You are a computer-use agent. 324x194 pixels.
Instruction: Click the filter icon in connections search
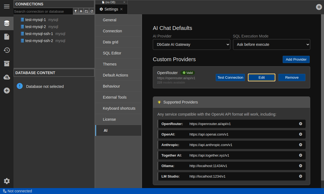coord(76,11)
